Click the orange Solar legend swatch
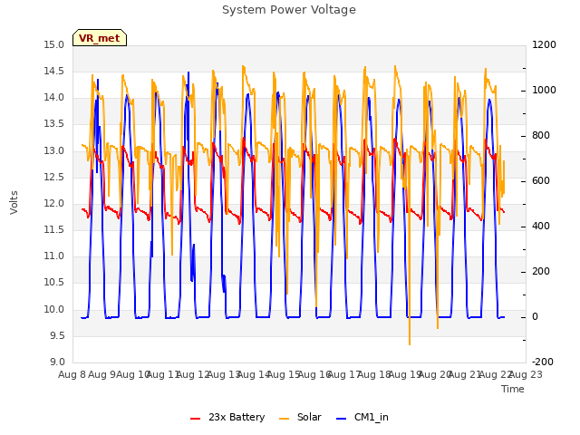Image resolution: width=580 pixels, height=435 pixels. click(x=284, y=419)
